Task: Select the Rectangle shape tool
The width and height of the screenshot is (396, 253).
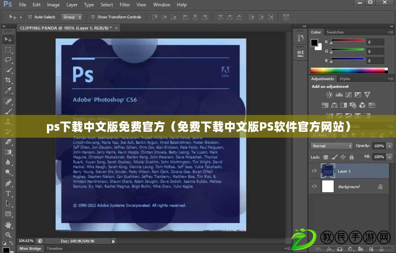Action: click(x=8, y=214)
